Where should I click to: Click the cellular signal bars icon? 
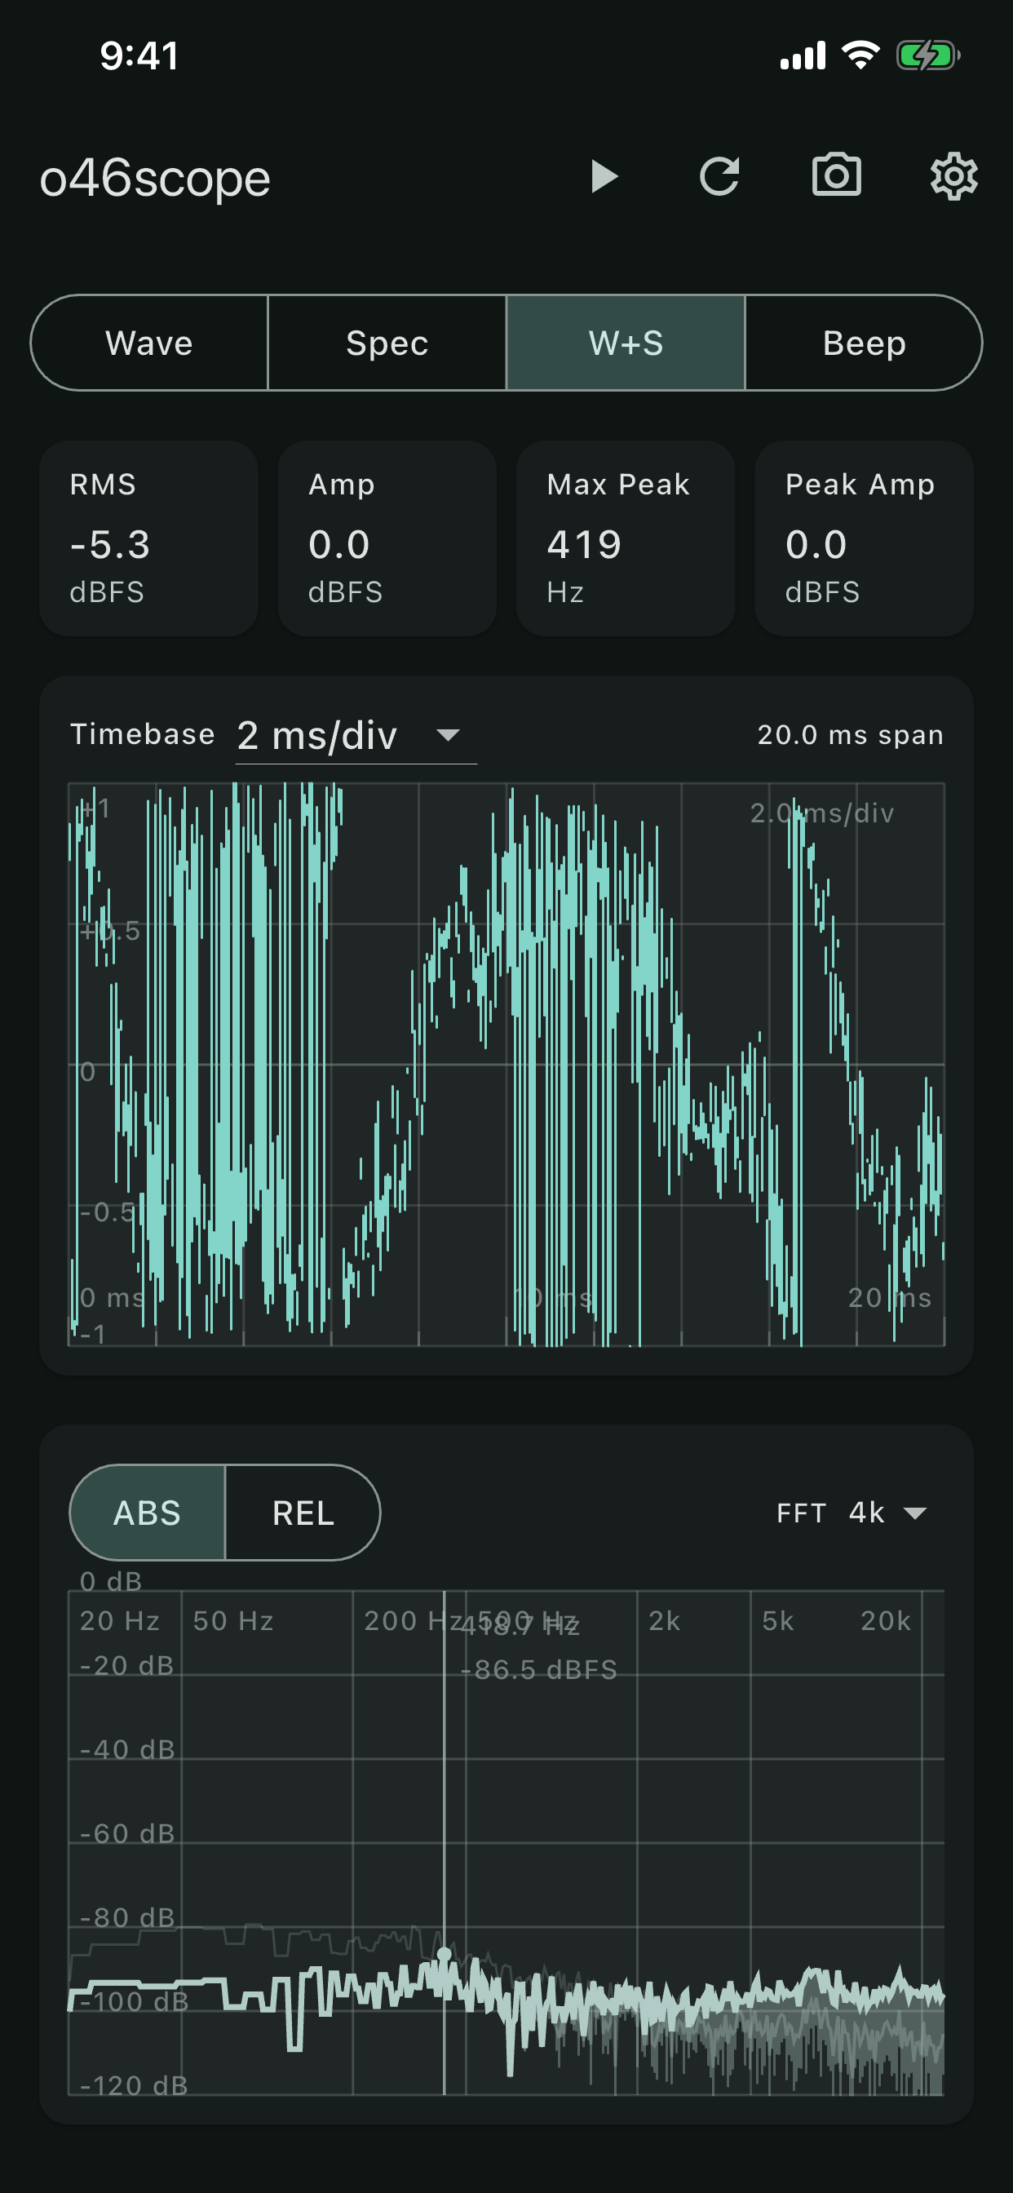click(x=803, y=55)
